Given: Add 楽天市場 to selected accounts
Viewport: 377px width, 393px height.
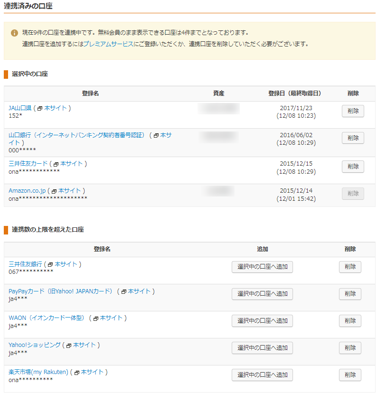Looking at the screenshot, I should coord(262,375).
